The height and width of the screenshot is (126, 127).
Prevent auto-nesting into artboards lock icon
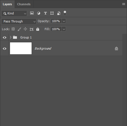tap(32, 29)
